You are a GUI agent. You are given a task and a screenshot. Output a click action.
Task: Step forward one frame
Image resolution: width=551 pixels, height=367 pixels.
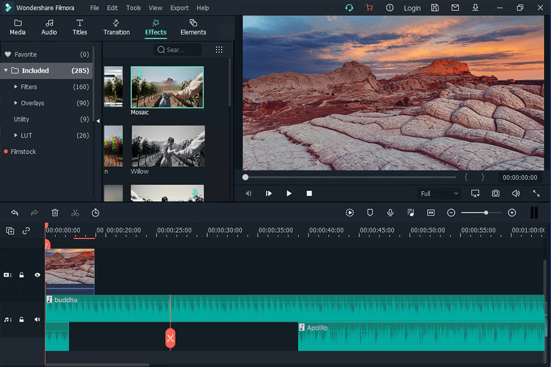[x=269, y=193]
